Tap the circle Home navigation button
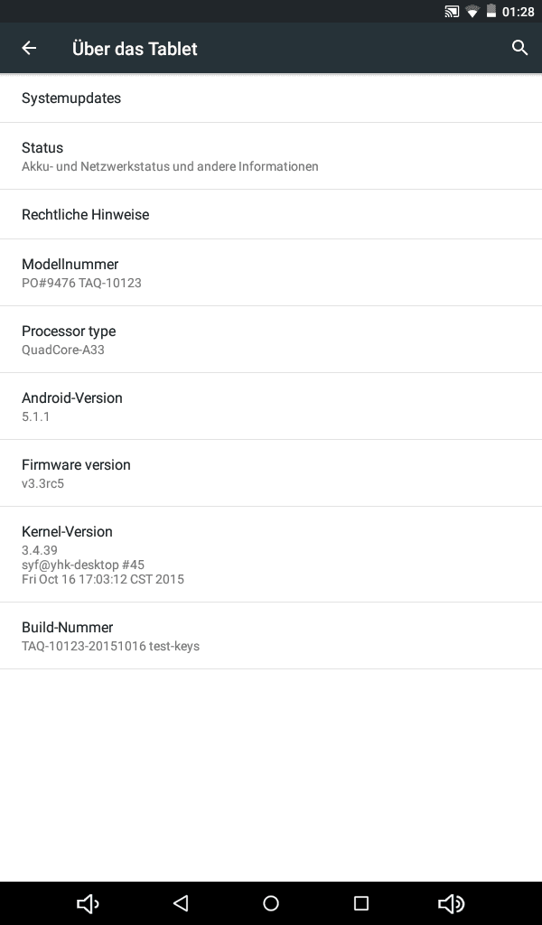This screenshot has height=925, width=542. pos(271,903)
